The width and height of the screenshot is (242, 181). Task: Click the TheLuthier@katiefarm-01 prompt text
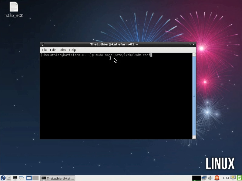pos(64,55)
